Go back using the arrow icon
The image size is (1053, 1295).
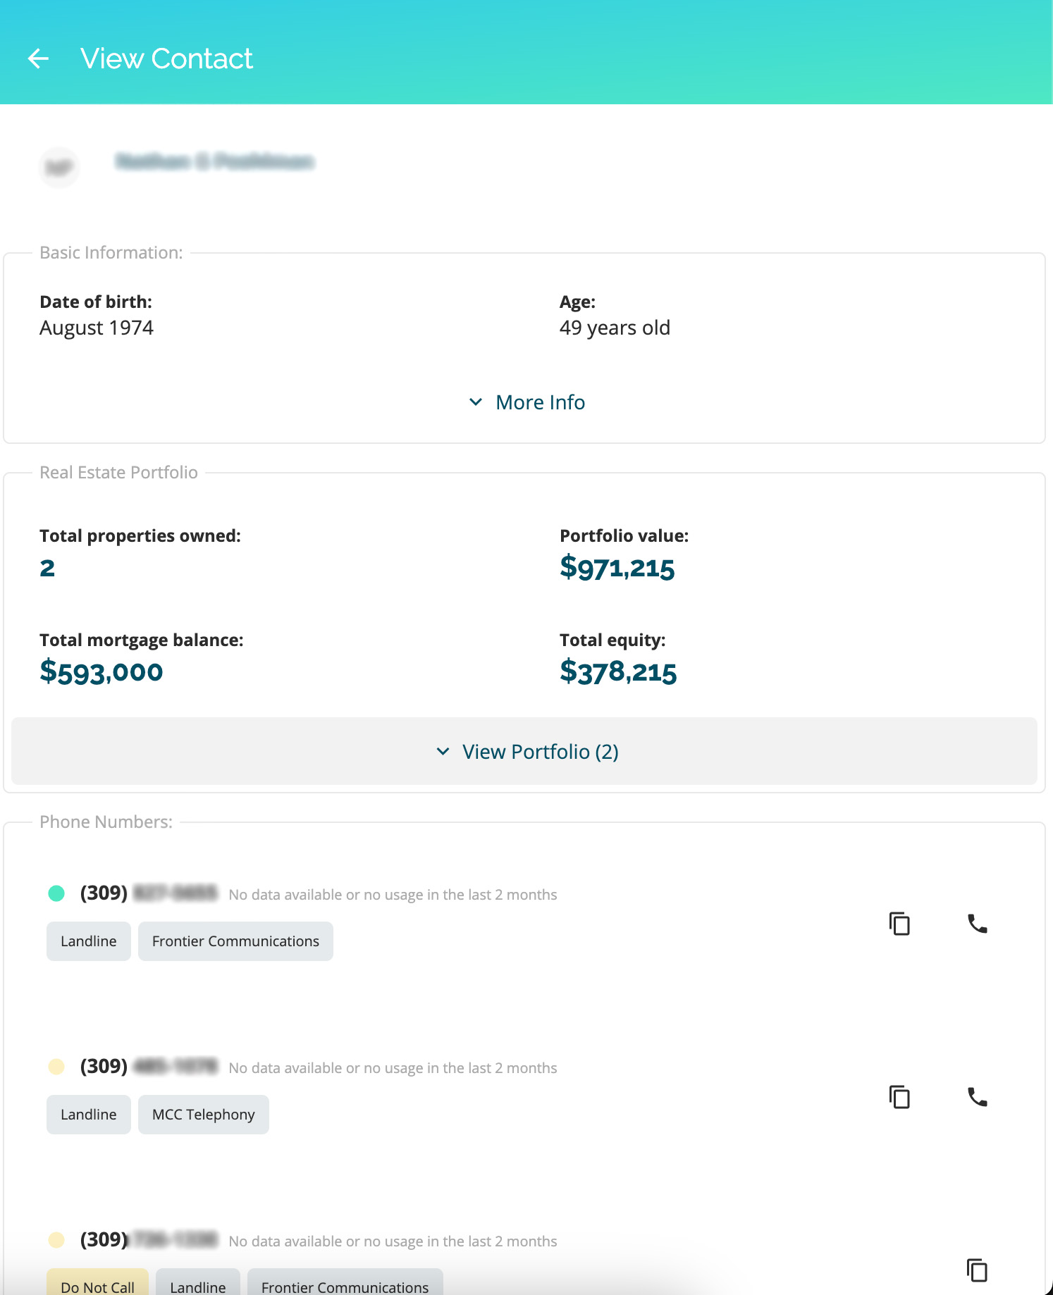click(x=38, y=58)
